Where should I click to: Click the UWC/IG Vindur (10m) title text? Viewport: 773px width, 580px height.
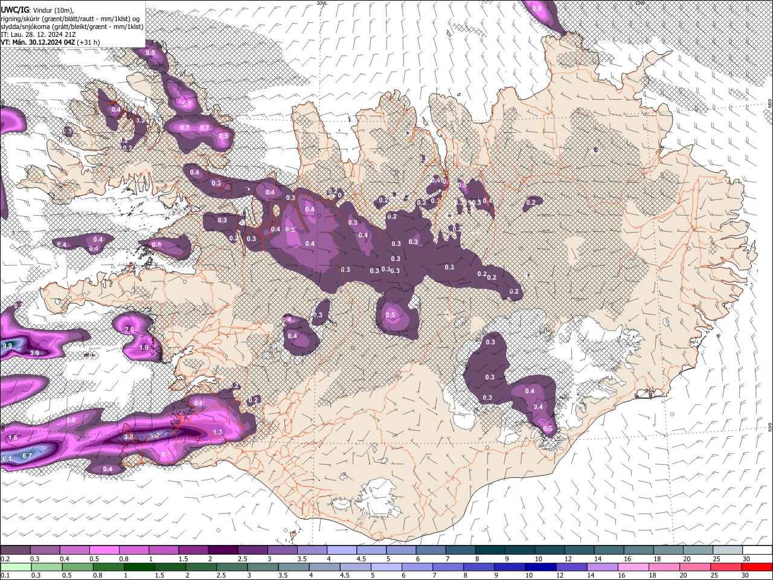pos(37,10)
